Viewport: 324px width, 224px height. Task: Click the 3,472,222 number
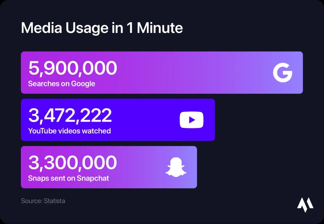[70, 115]
